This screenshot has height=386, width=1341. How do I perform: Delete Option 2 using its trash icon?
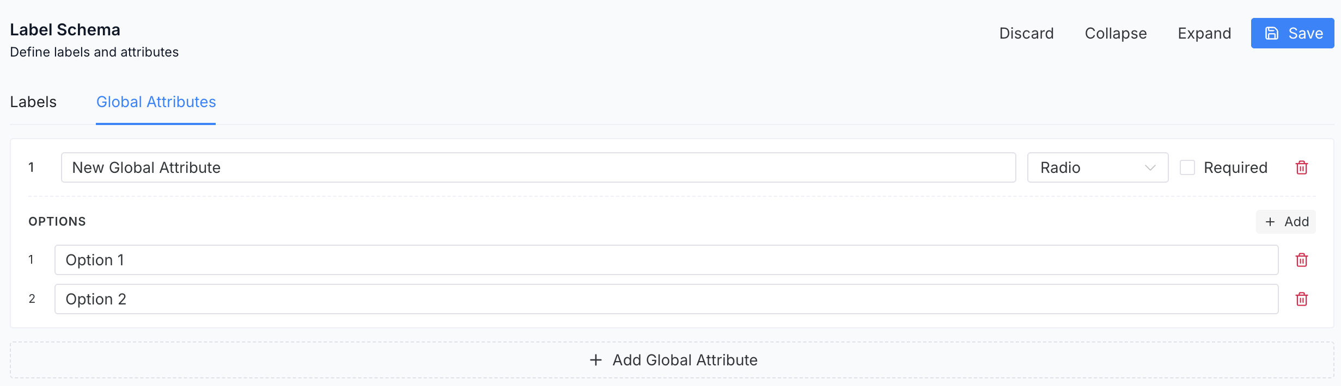click(1302, 299)
